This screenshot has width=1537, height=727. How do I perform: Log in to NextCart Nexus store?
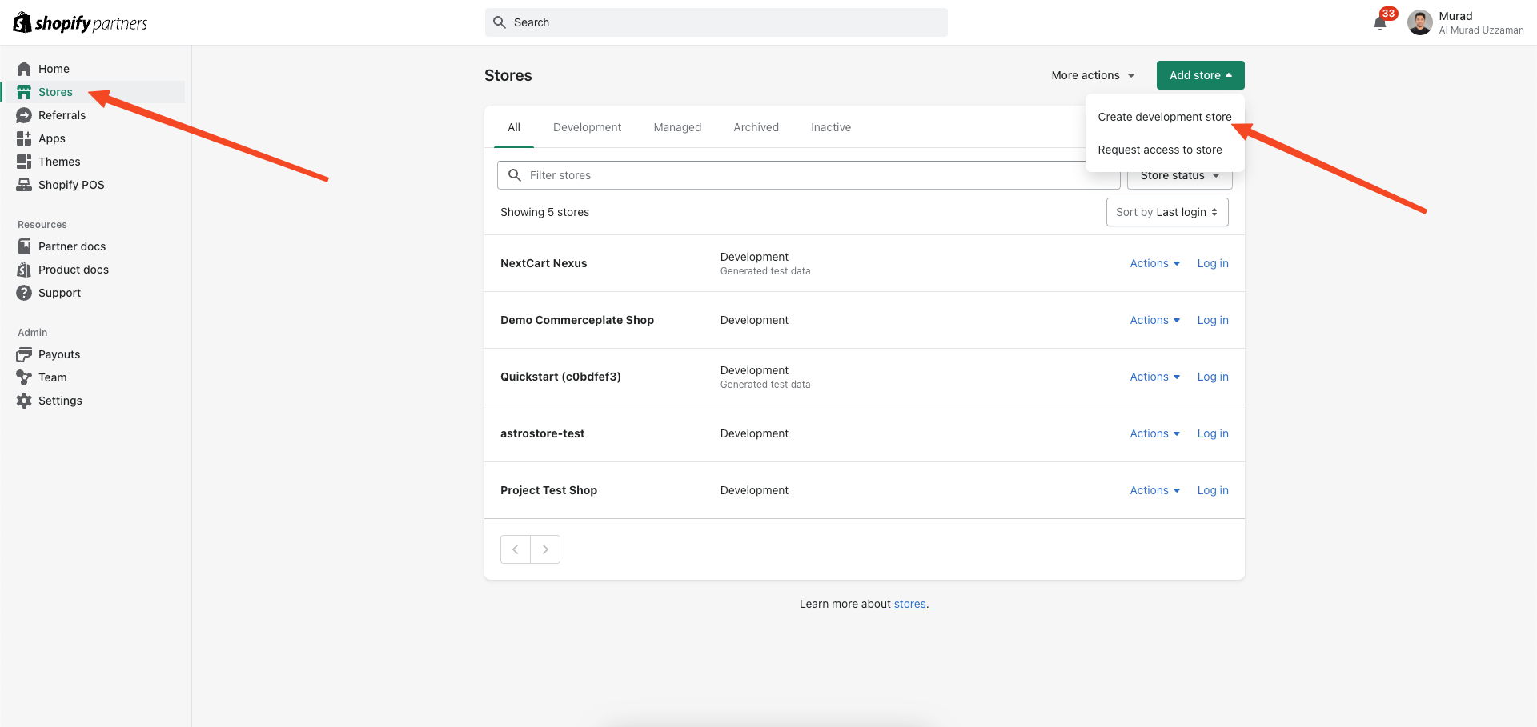1213,263
